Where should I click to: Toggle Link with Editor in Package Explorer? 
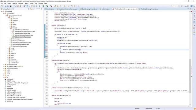click(31, 9)
